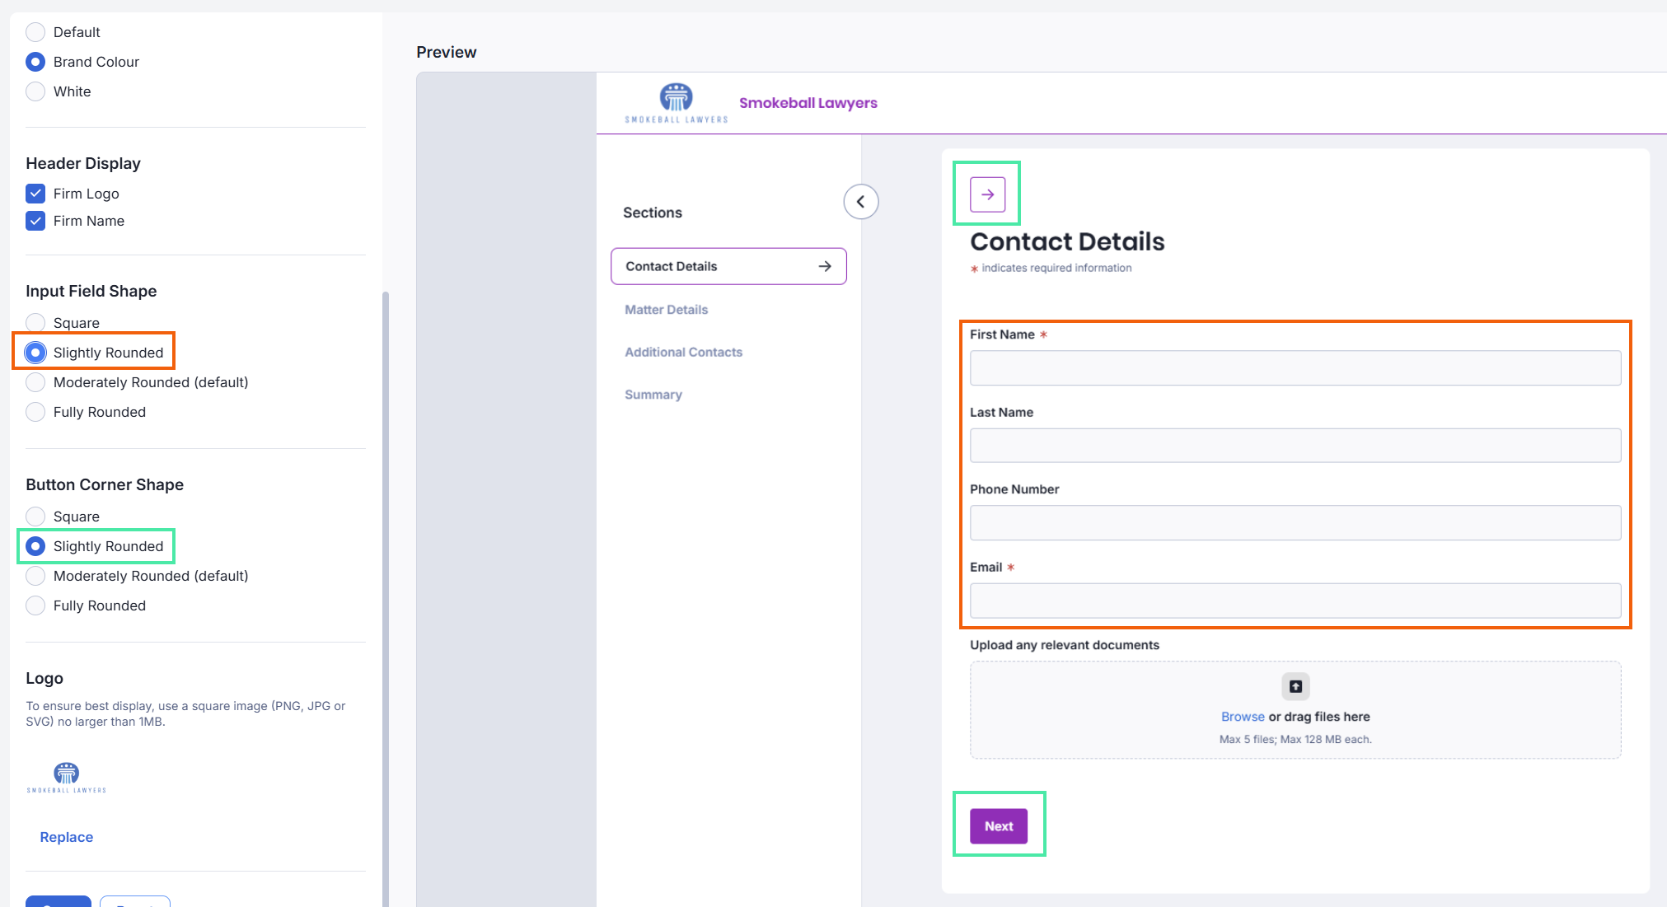Uncheck the Firm Name checkbox

(x=35, y=221)
